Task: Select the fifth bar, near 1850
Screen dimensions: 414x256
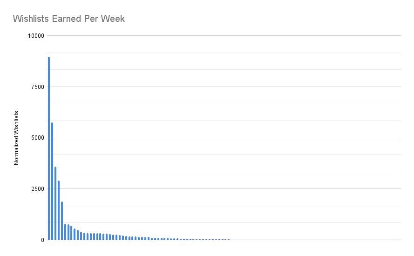Action: point(62,221)
